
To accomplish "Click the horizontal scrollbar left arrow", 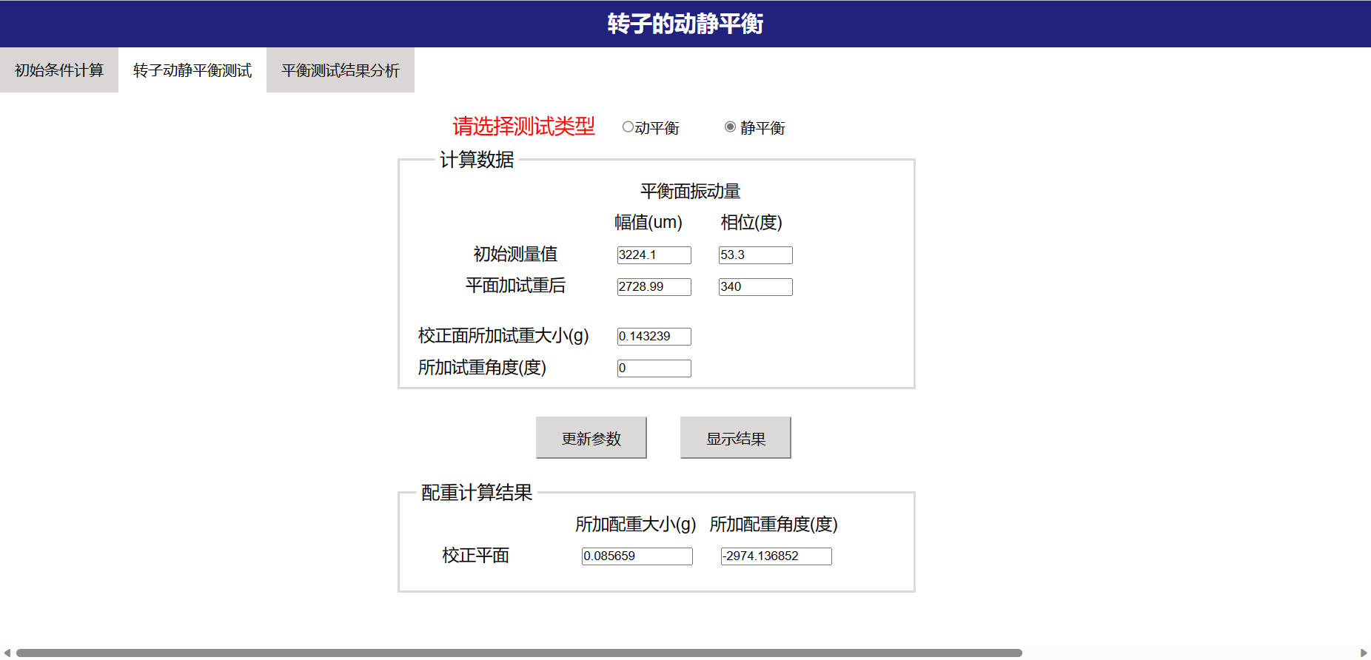I will tap(7, 653).
